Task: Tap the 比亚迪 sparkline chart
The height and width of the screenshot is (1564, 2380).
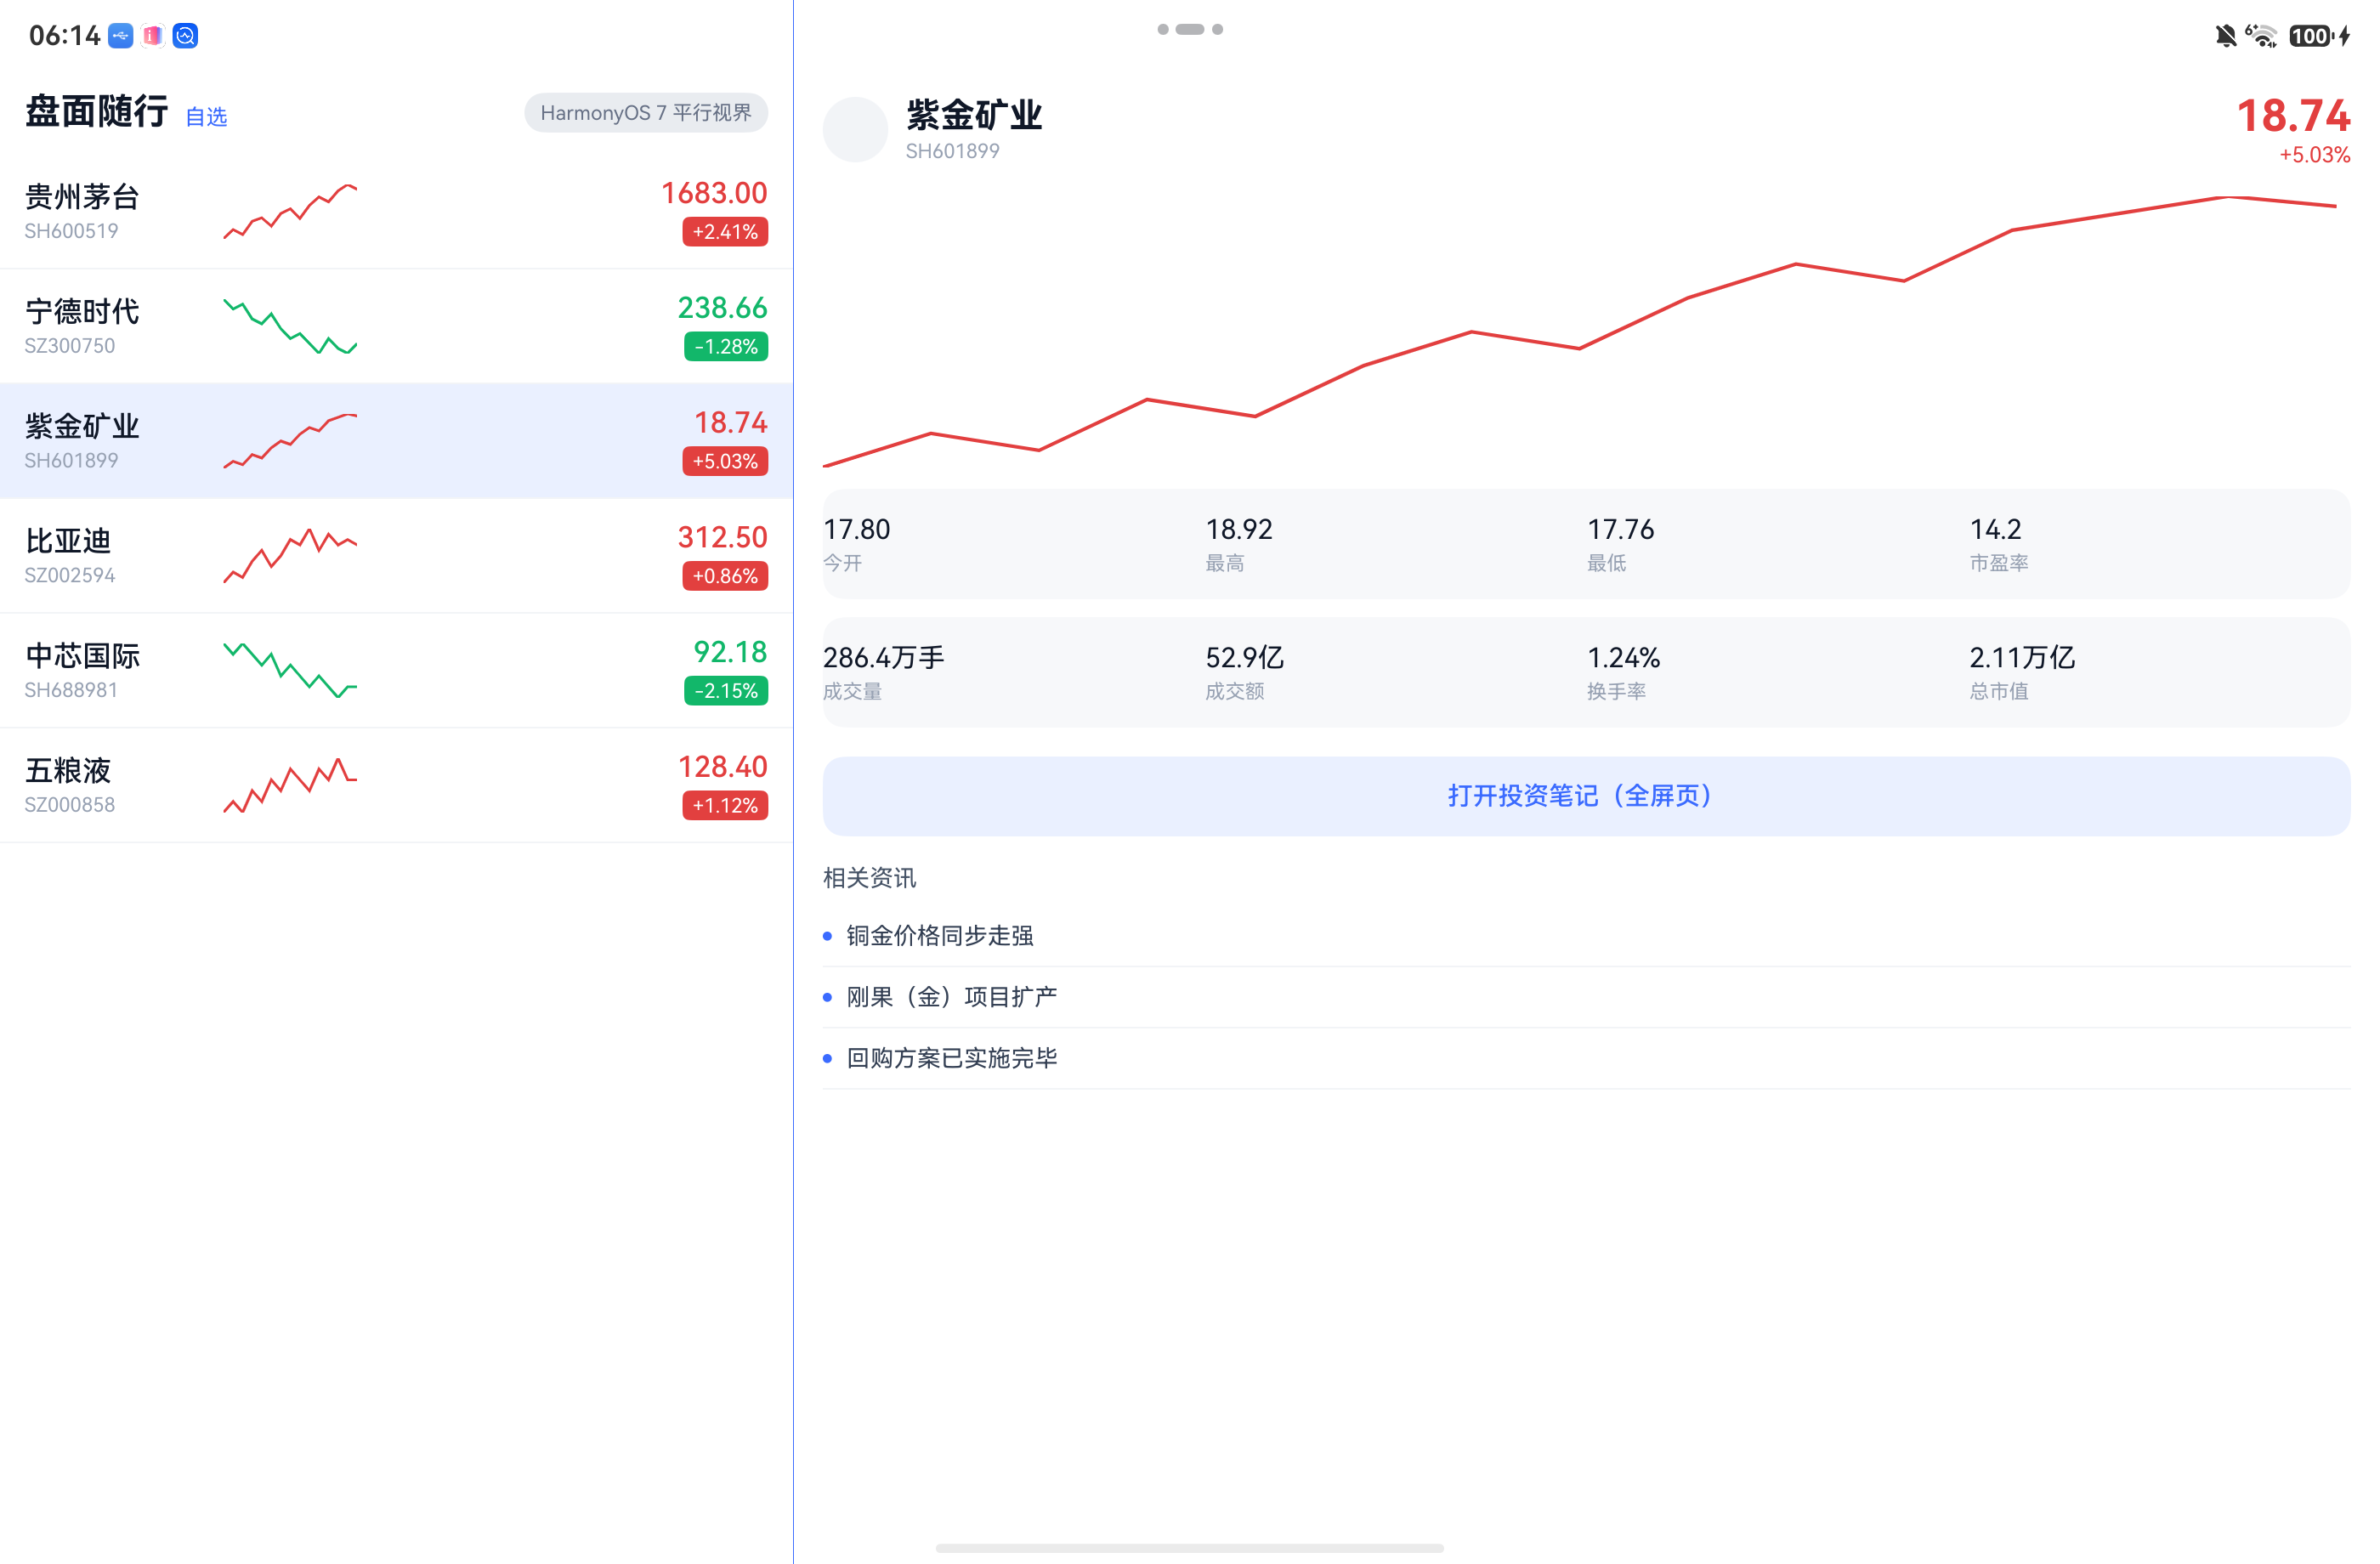Action: (290, 556)
